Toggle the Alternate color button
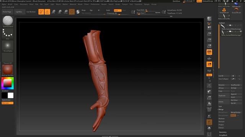The height and width of the screenshot is (137, 245). pyautogui.click(x=8, y=103)
